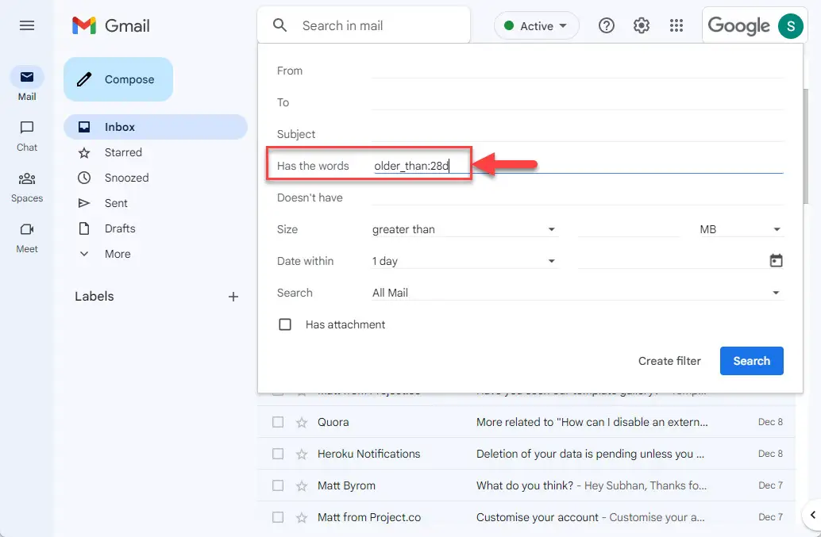Click the Create filter link

669,361
